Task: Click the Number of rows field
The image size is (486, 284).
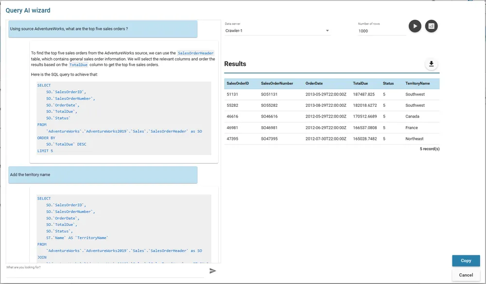Action: [x=382, y=31]
